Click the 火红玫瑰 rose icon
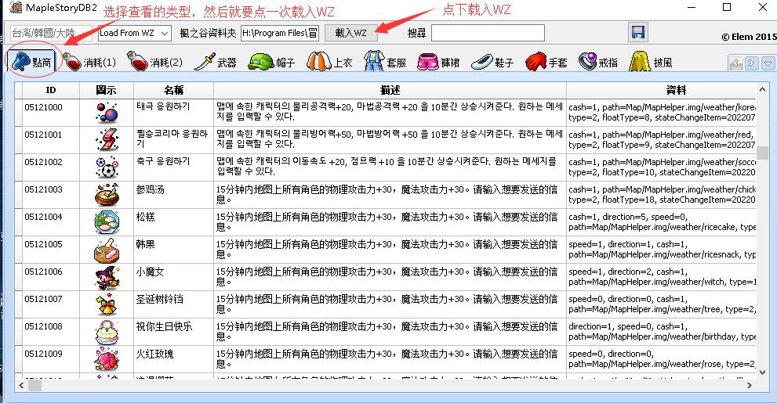Image resolution: width=777 pixels, height=403 pixels. pyautogui.click(x=107, y=359)
